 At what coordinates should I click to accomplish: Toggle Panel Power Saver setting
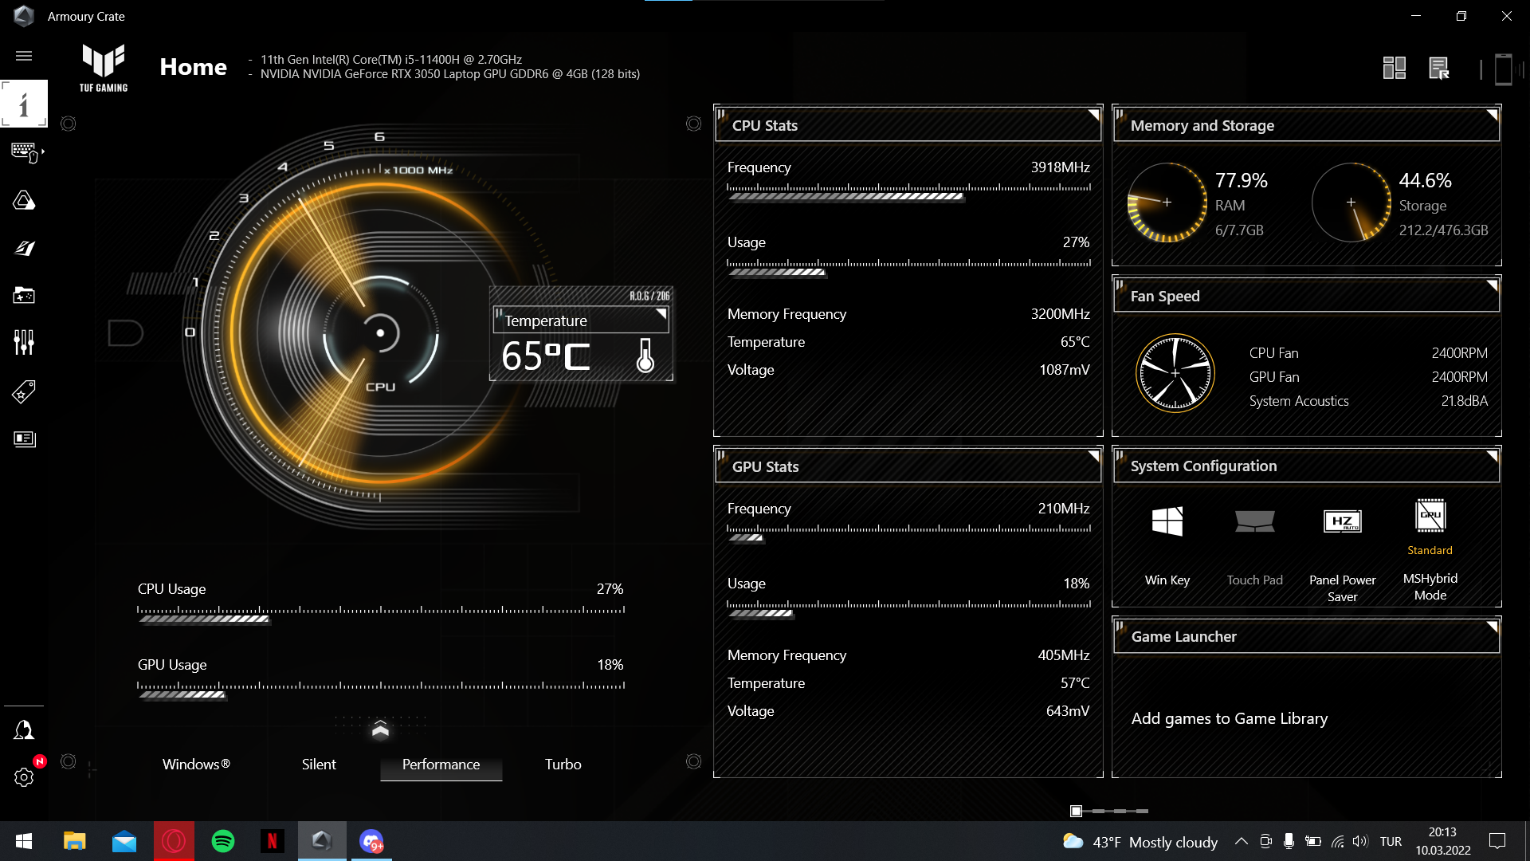(1342, 522)
